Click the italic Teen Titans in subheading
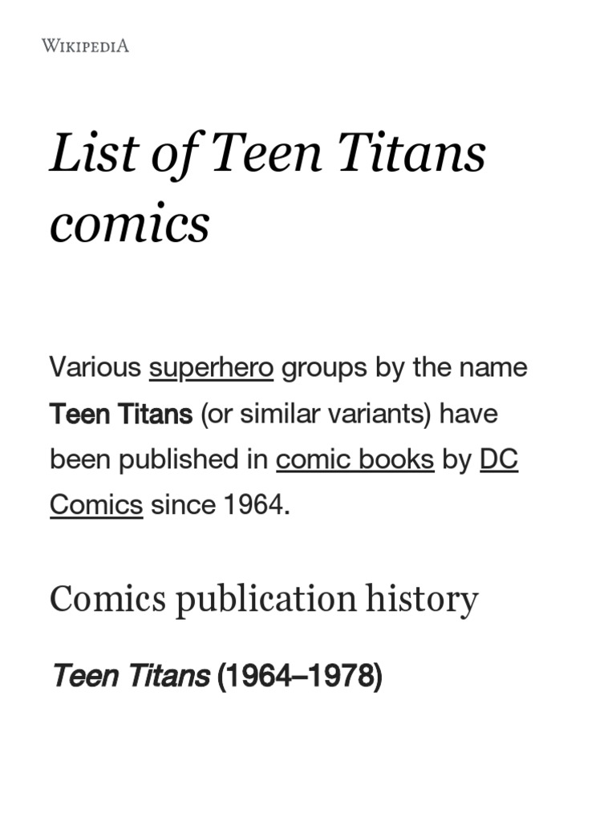This screenshot has width=616, height=821. 130,677
